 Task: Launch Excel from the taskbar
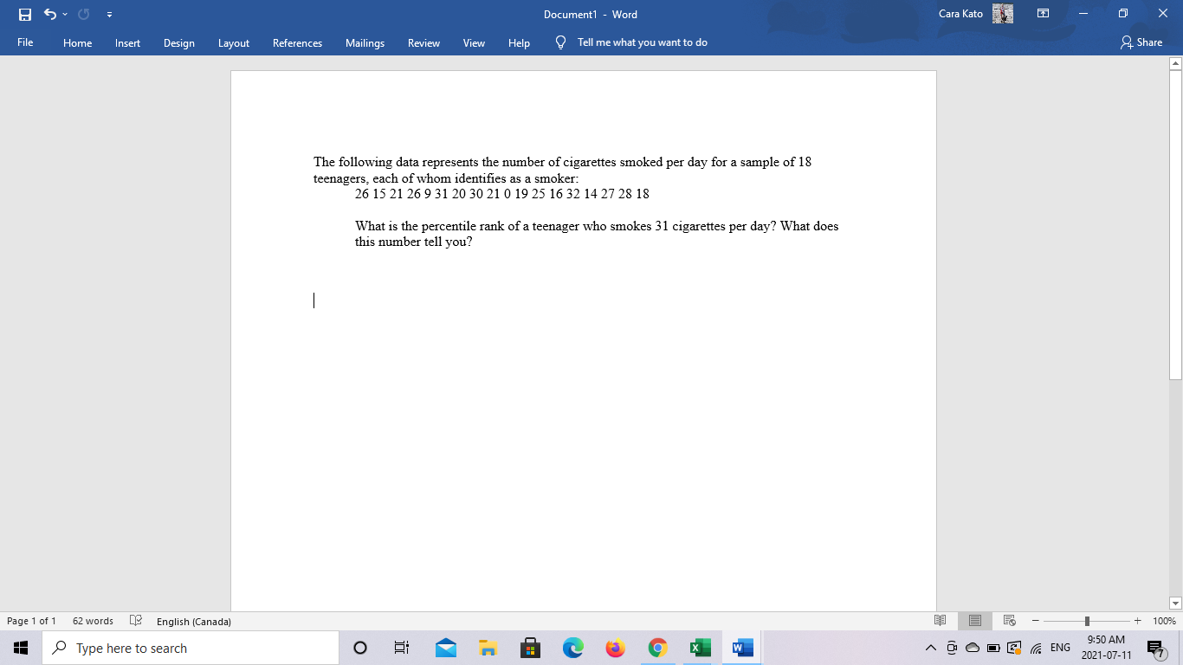699,647
